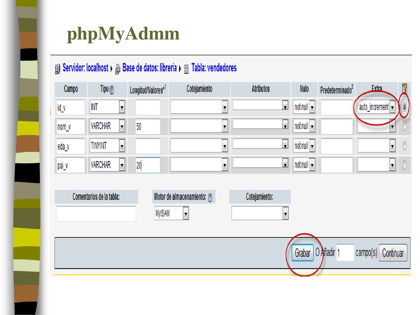Open MyISAM storage engine dropdown
420x315 pixels.
pos(171,213)
